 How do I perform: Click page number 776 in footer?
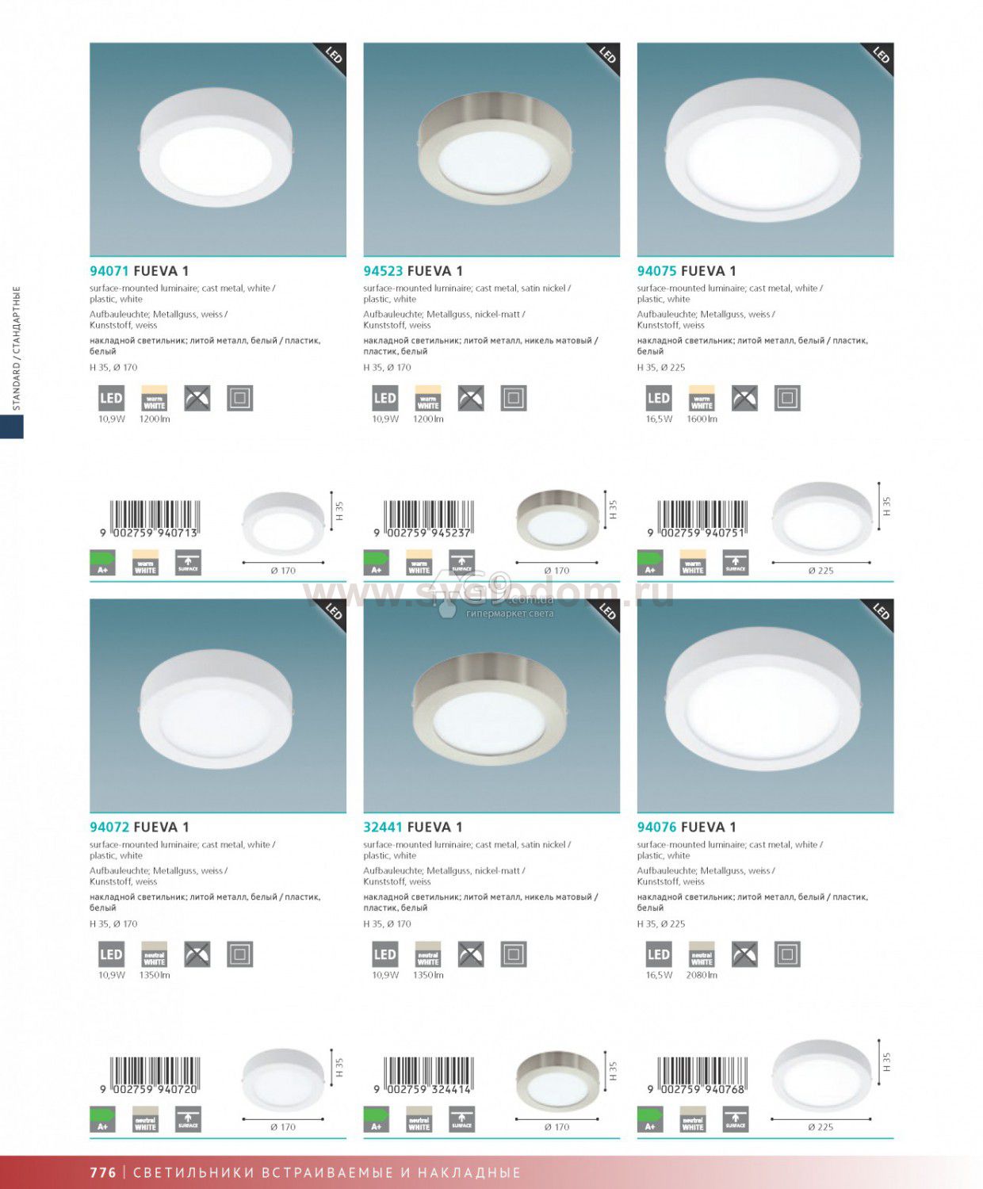coord(103,1172)
